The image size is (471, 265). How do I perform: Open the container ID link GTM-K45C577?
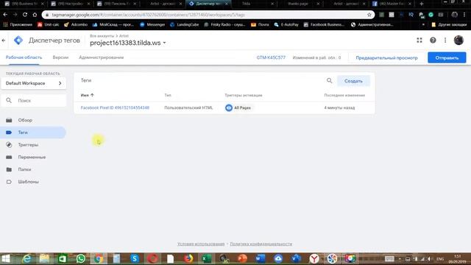[271, 57]
